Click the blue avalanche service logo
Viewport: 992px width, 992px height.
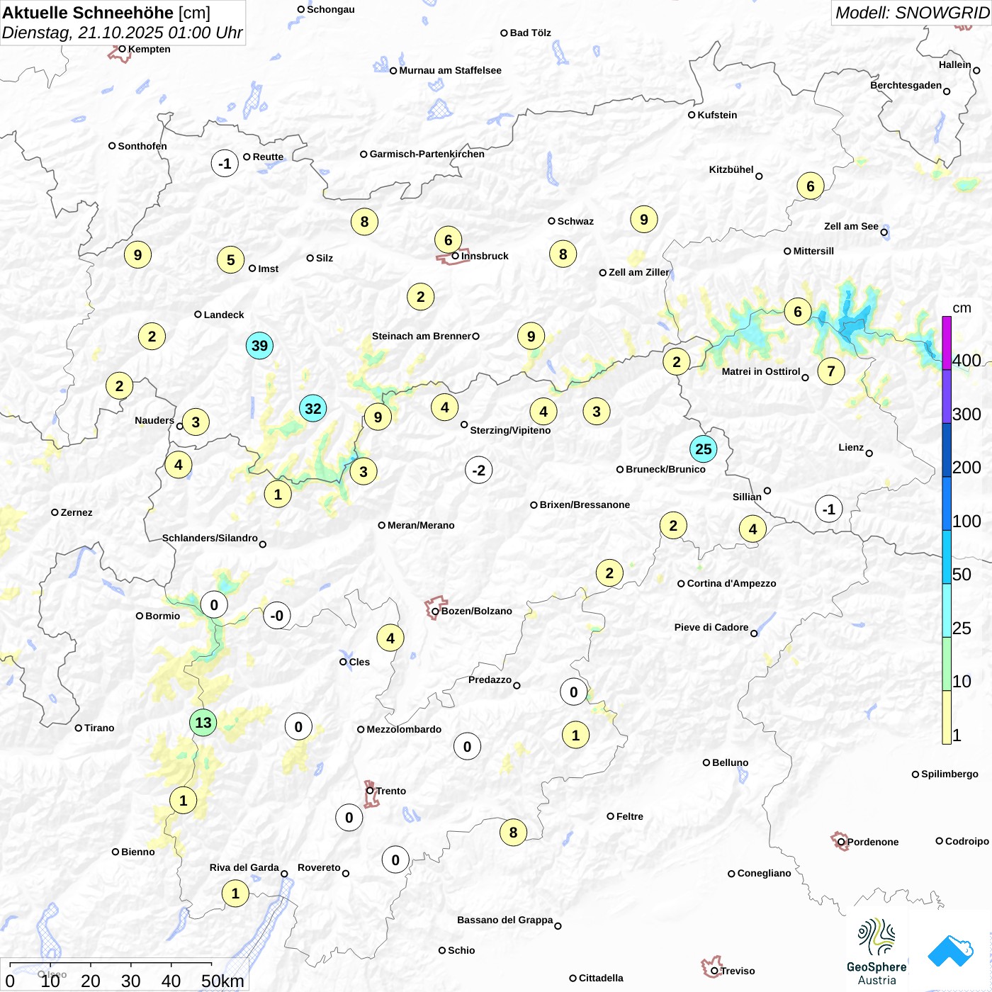click(x=951, y=951)
